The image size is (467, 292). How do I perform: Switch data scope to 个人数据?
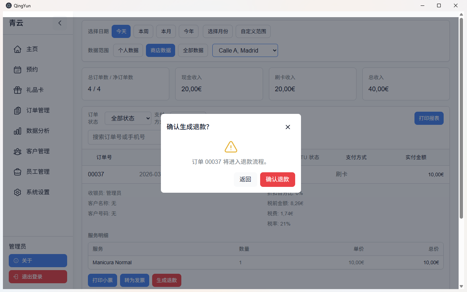(x=128, y=50)
